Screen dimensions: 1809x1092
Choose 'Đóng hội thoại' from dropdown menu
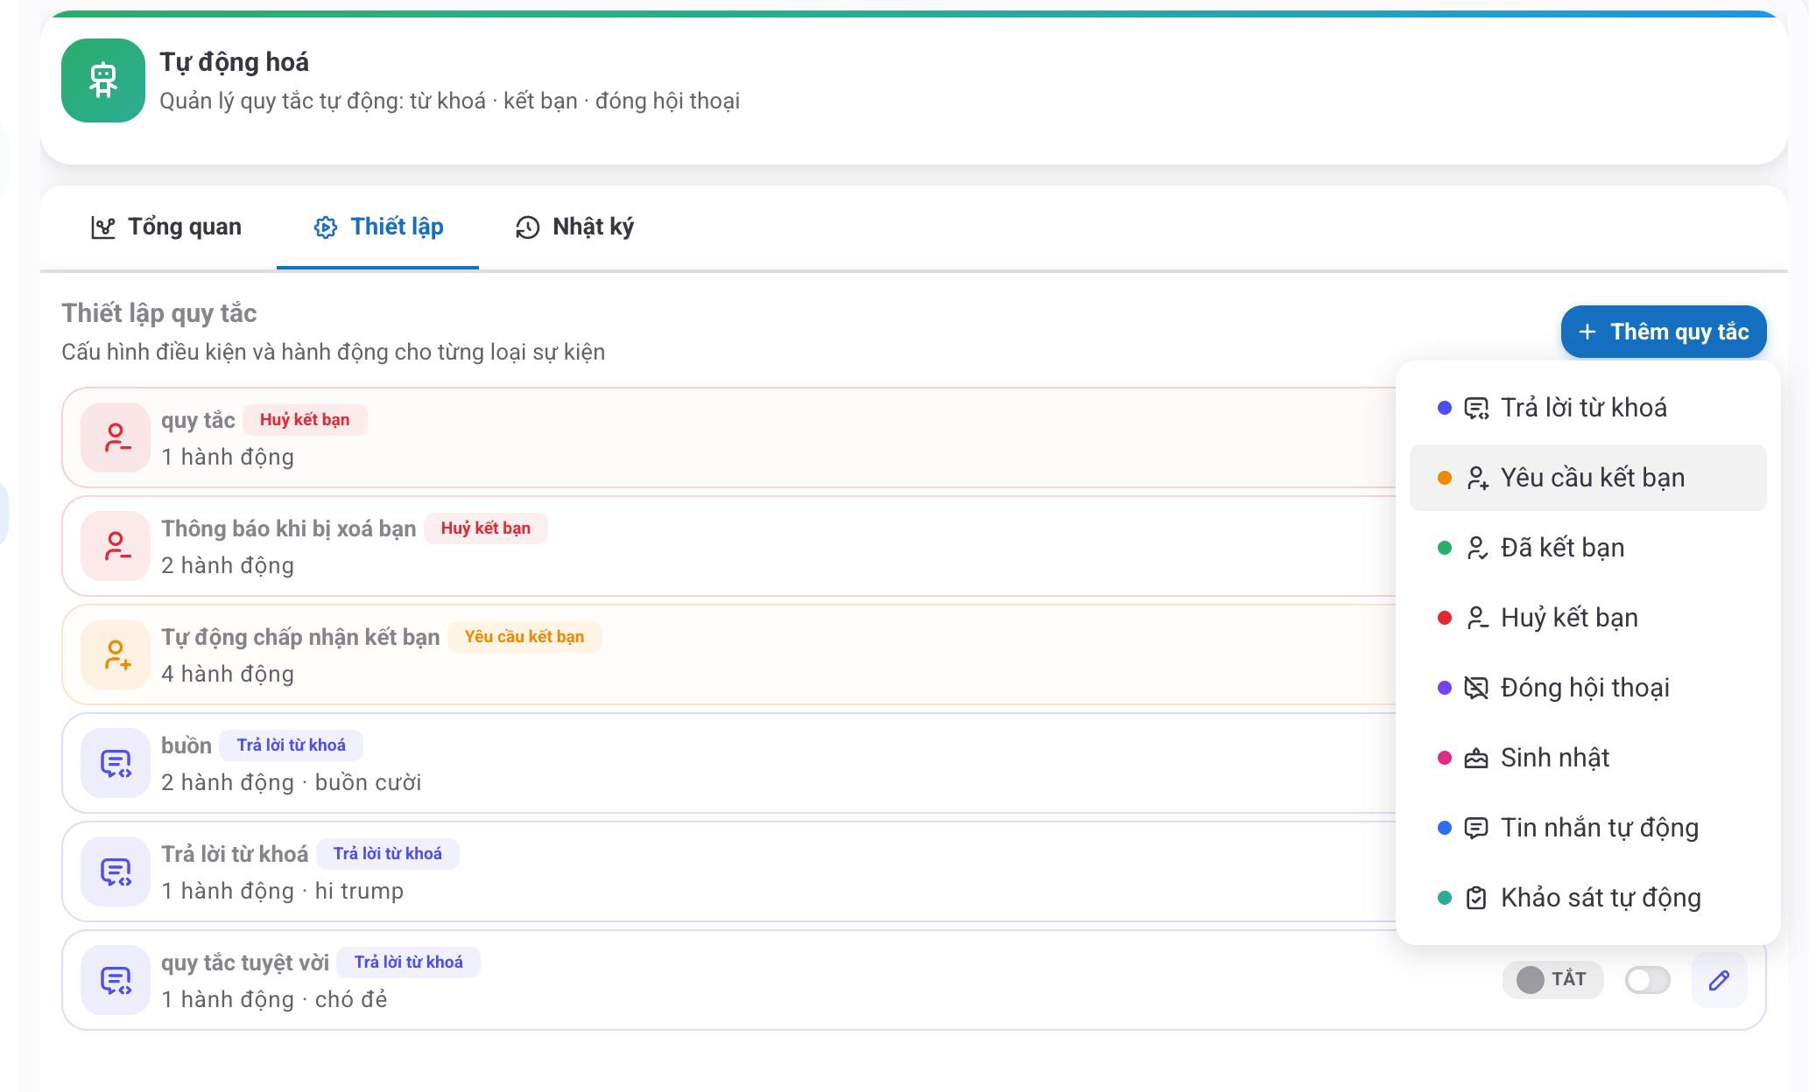[x=1584, y=688]
